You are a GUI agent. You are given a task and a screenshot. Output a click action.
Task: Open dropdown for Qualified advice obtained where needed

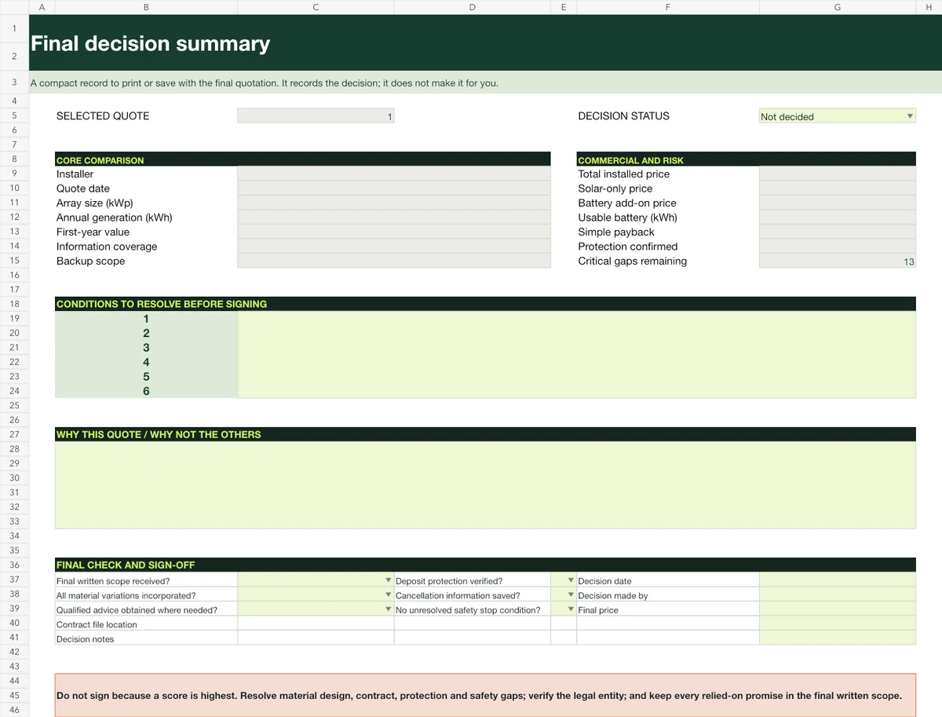[389, 609]
